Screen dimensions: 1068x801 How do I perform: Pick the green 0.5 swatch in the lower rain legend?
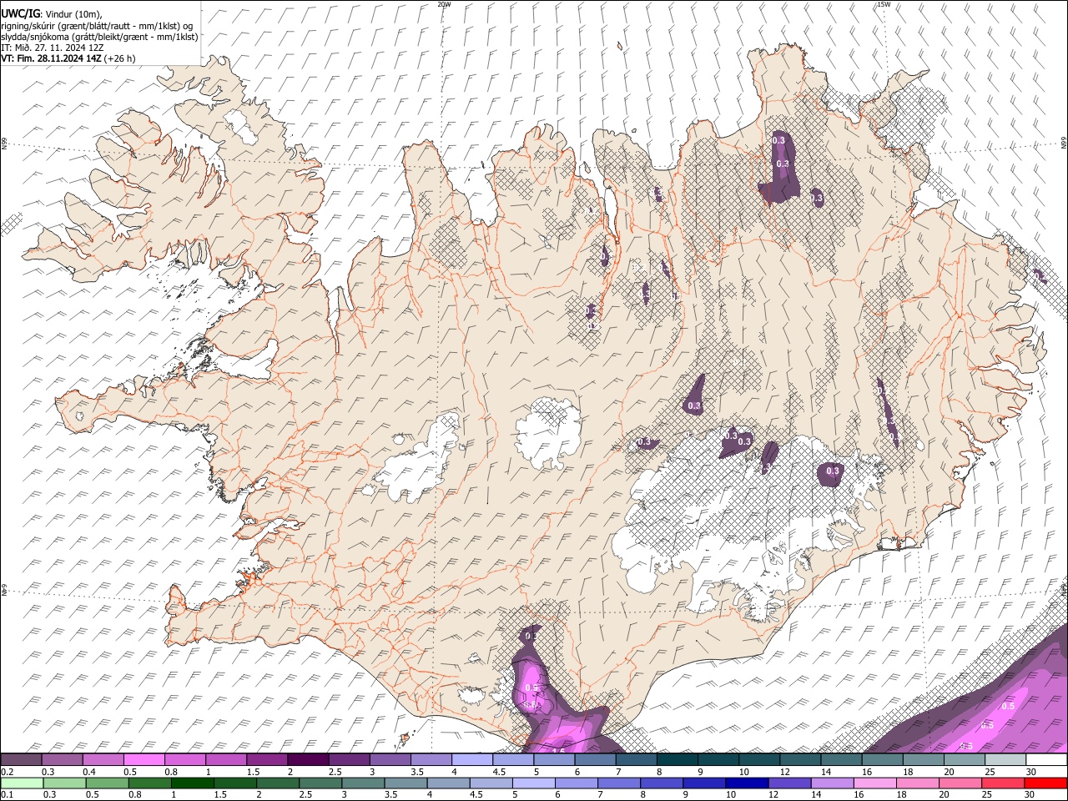108,783
